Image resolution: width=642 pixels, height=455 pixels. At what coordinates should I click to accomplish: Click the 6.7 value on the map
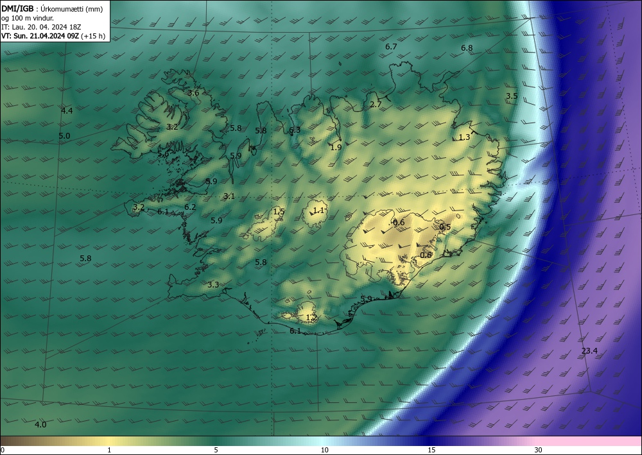click(x=391, y=47)
